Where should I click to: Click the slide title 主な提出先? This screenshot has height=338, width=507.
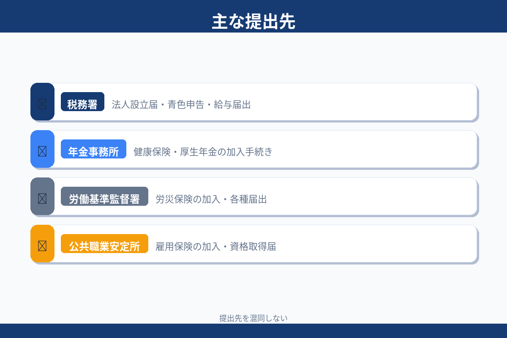253,22
